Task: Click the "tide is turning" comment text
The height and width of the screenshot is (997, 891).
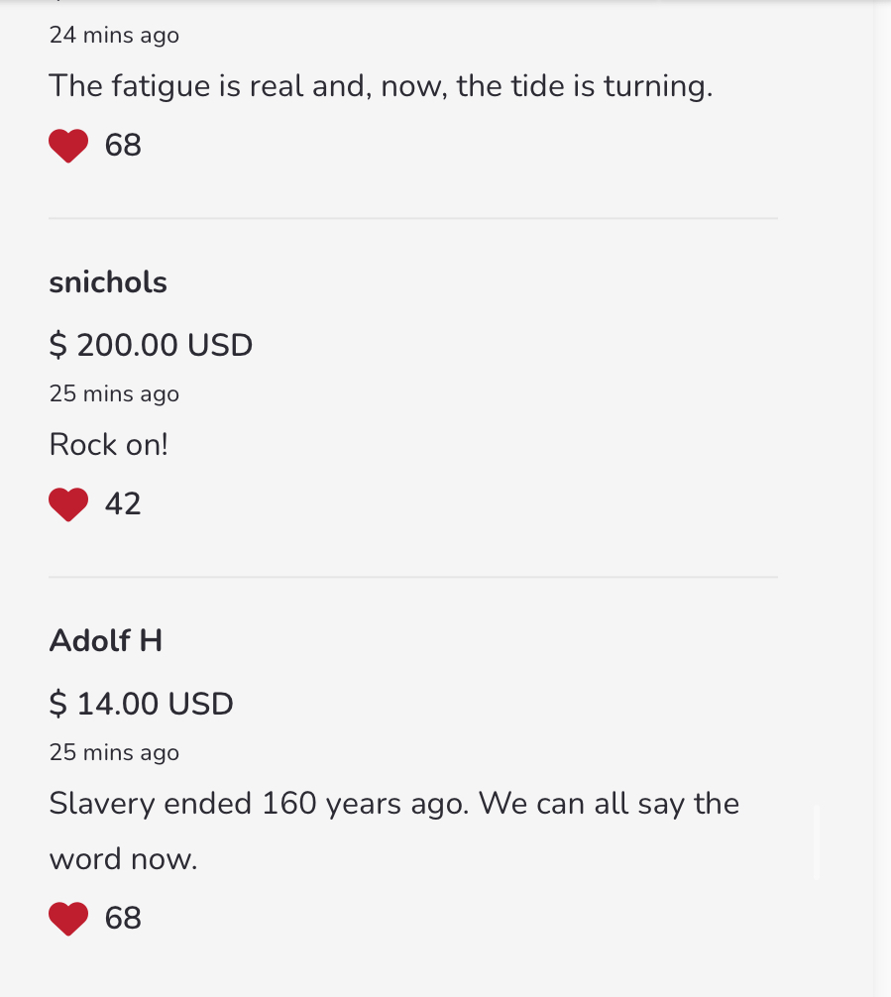Action: [381, 86]
